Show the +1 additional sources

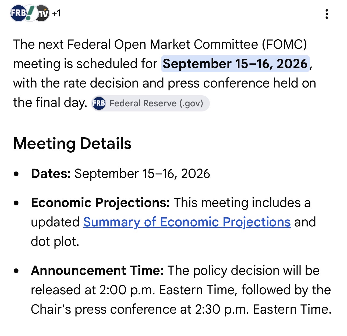(x=56, y=13)
